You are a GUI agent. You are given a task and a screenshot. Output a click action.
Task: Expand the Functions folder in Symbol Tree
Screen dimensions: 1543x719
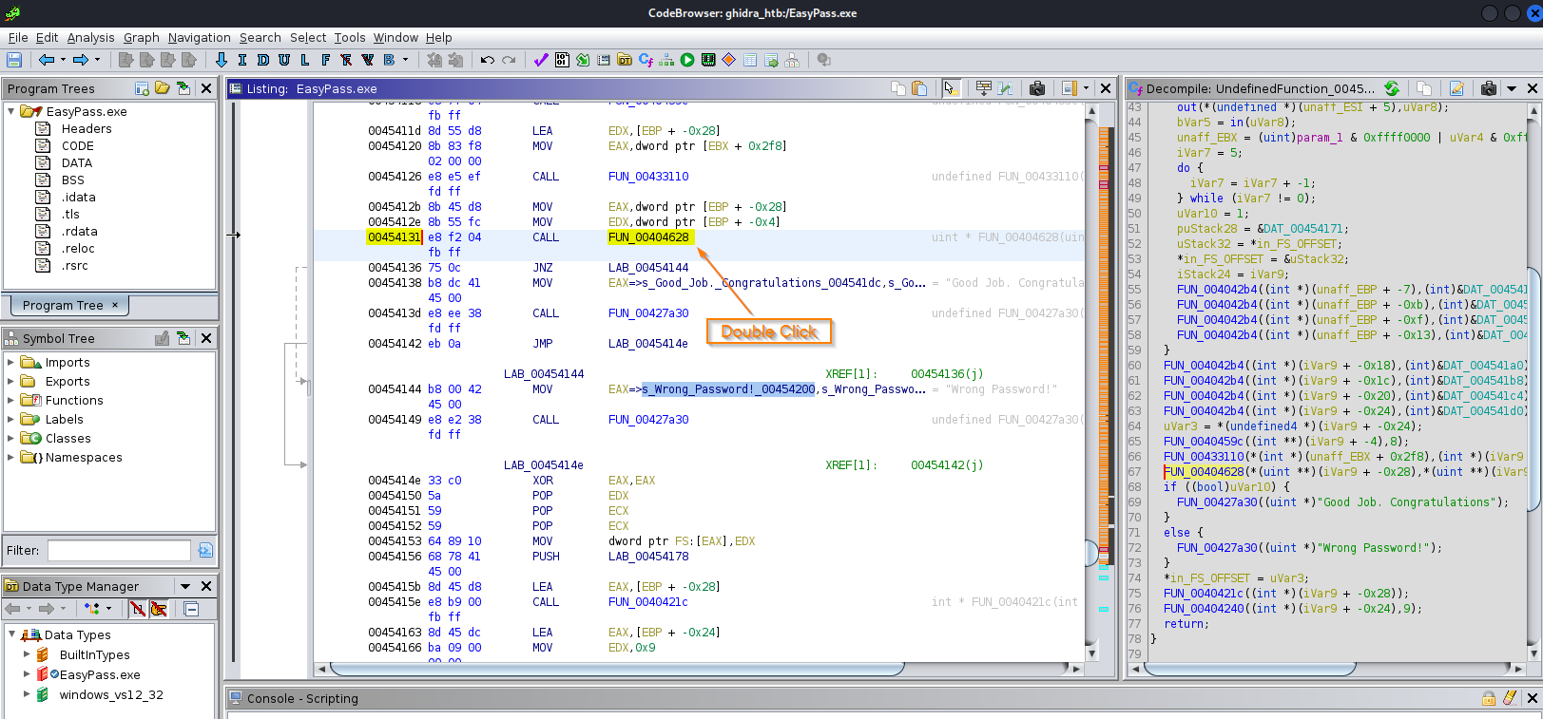click(11, 400)
